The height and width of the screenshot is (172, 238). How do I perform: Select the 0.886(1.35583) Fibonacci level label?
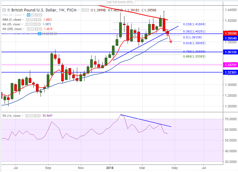coord(194,56)
